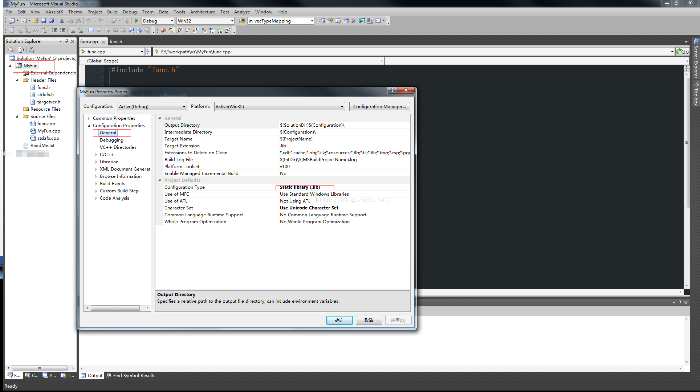Expand the C/C++ property node
The width and height of the screenshot is (700, 392).
pos(96,155)
